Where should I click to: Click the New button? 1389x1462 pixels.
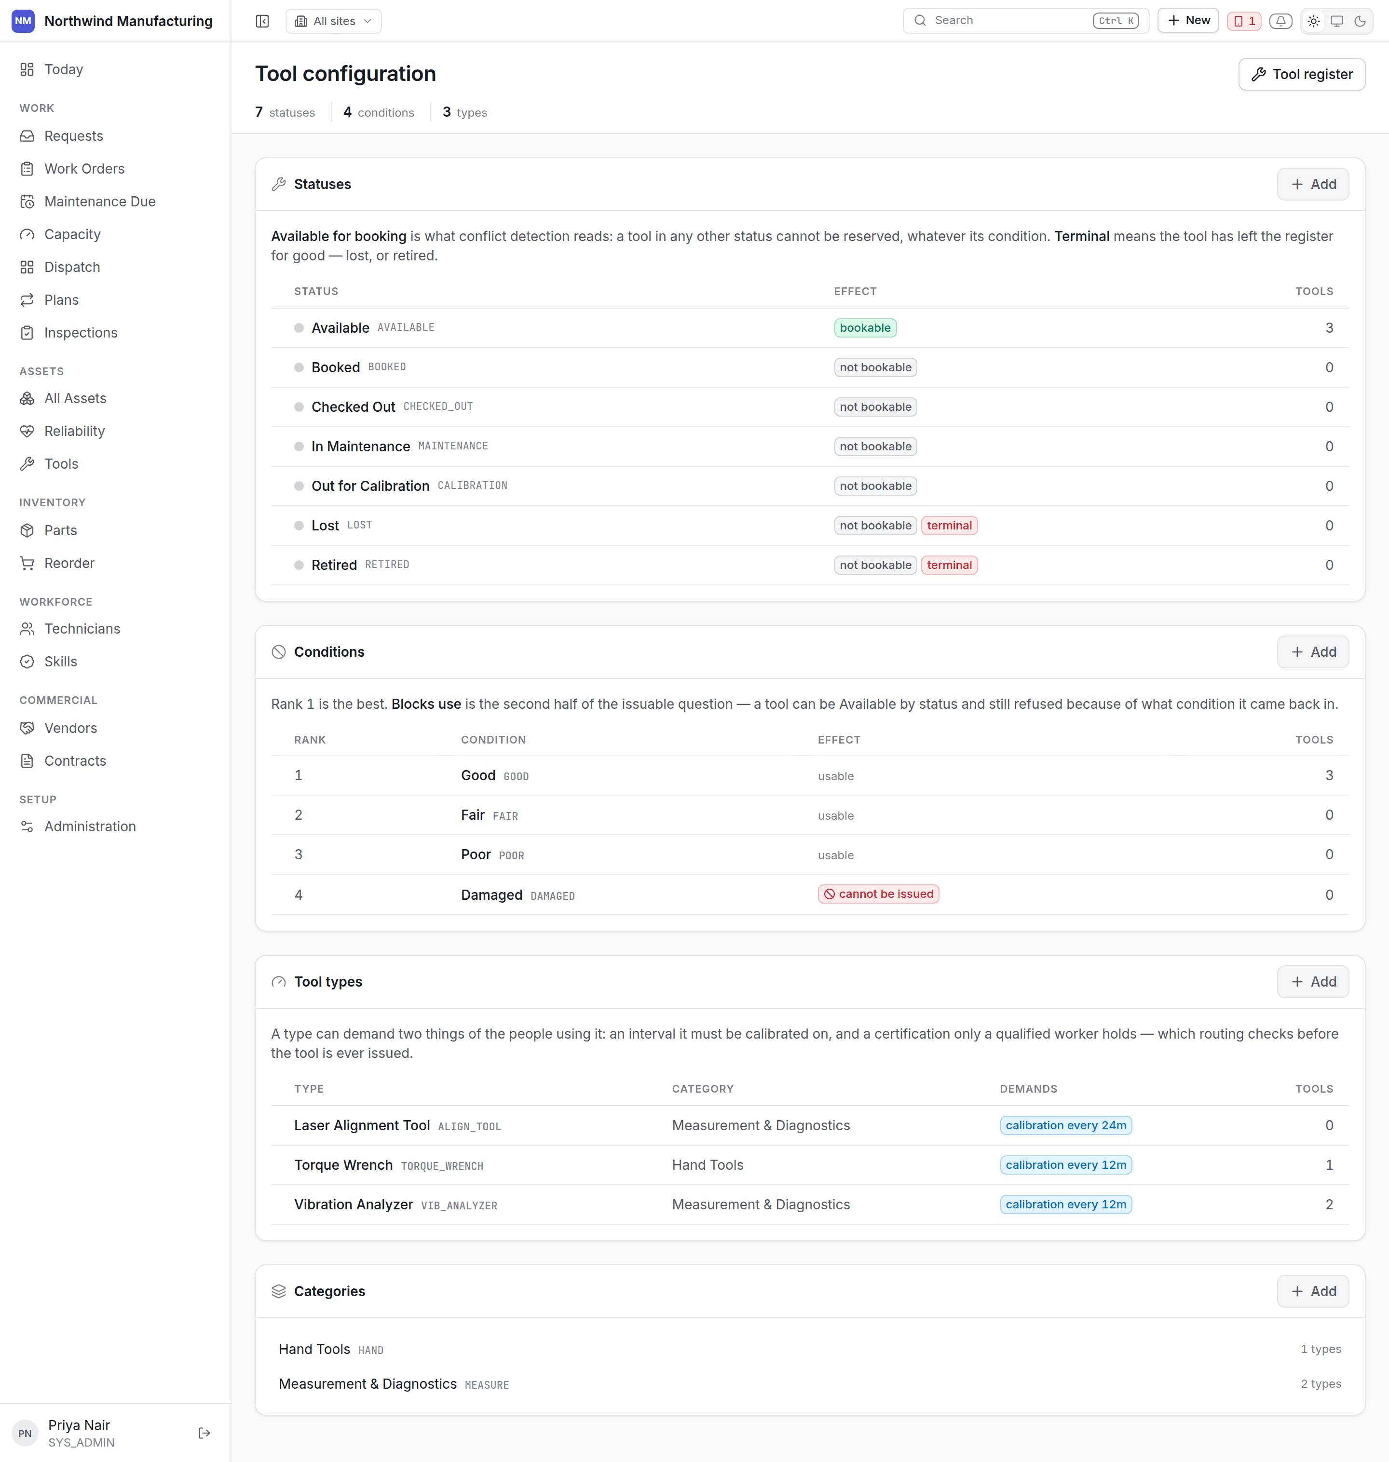point(1188,21)
